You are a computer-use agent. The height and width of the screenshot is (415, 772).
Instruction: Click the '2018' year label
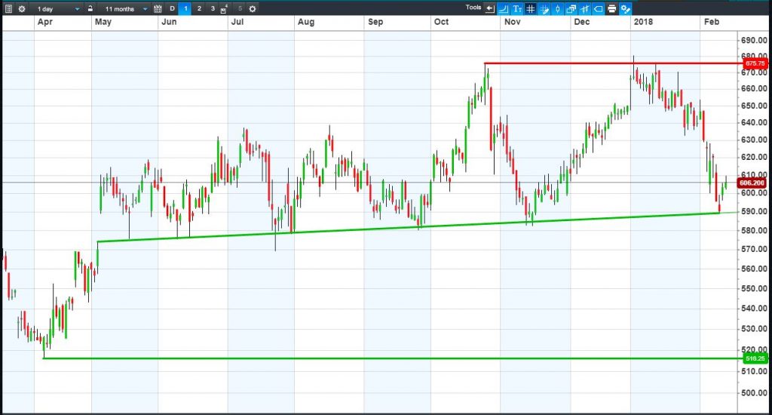[x=643, y=22]
